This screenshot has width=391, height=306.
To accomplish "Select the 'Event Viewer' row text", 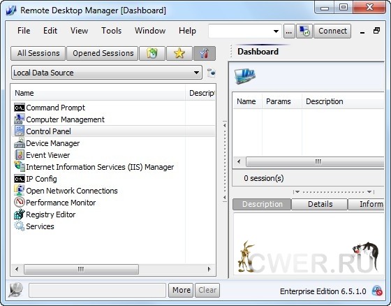I will [x=48, y=155].
